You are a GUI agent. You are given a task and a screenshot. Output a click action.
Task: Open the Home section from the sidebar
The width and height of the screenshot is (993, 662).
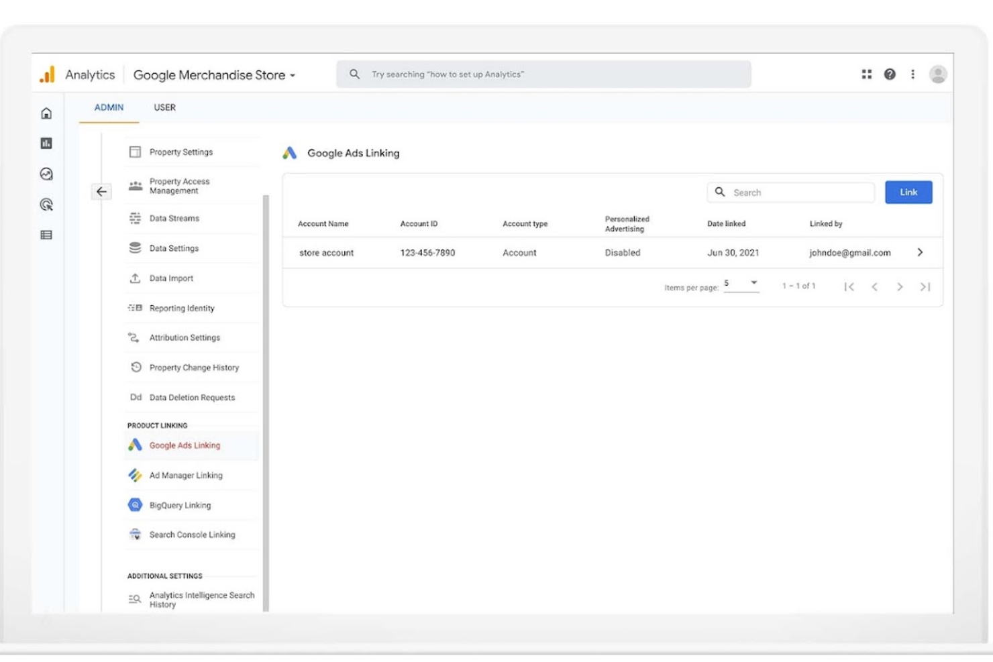pyautogui.click(x=46, y=113)
